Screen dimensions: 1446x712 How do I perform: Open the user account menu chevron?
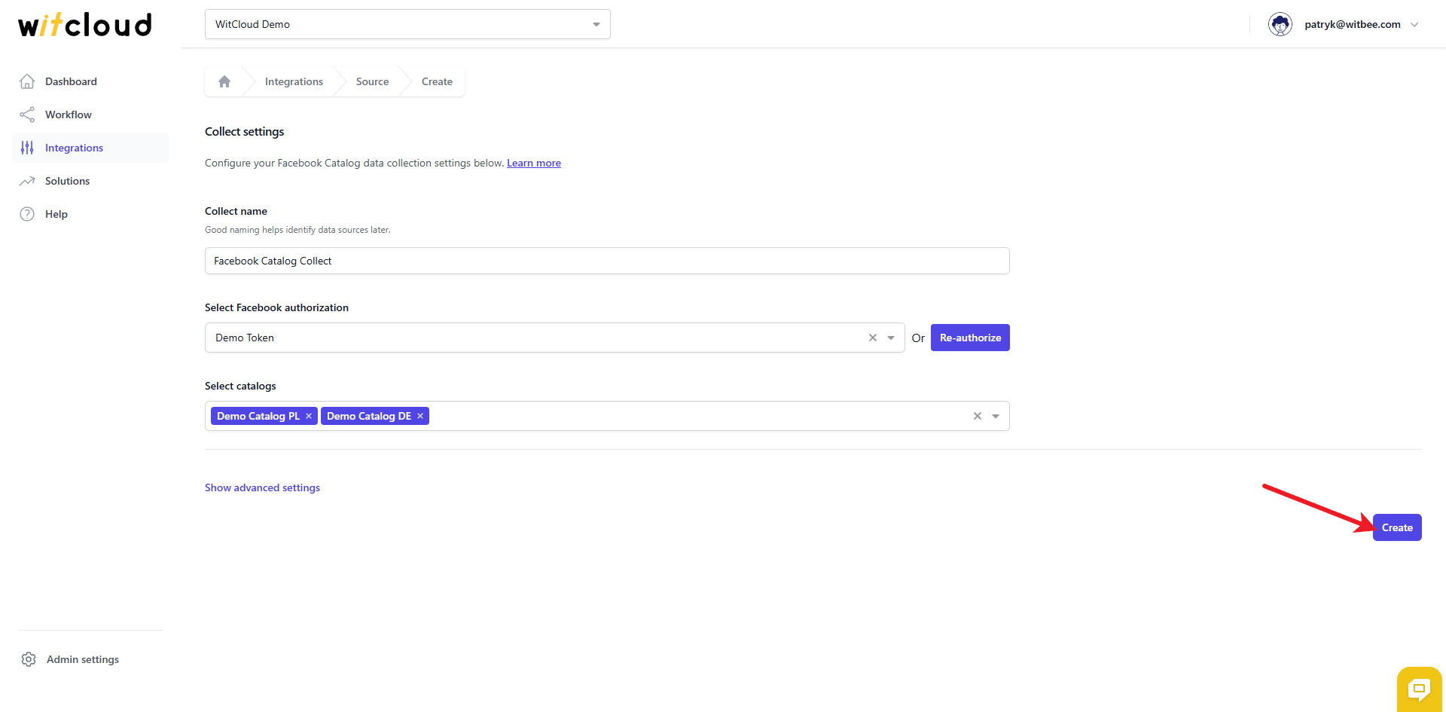click(x=1414, y=24)
